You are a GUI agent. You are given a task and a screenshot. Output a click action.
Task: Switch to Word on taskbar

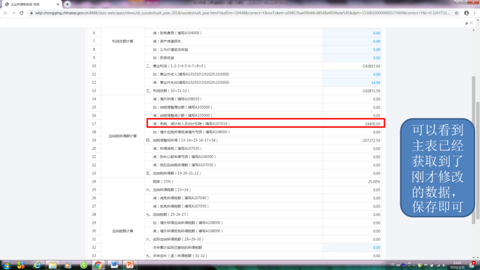pos(114,265)
